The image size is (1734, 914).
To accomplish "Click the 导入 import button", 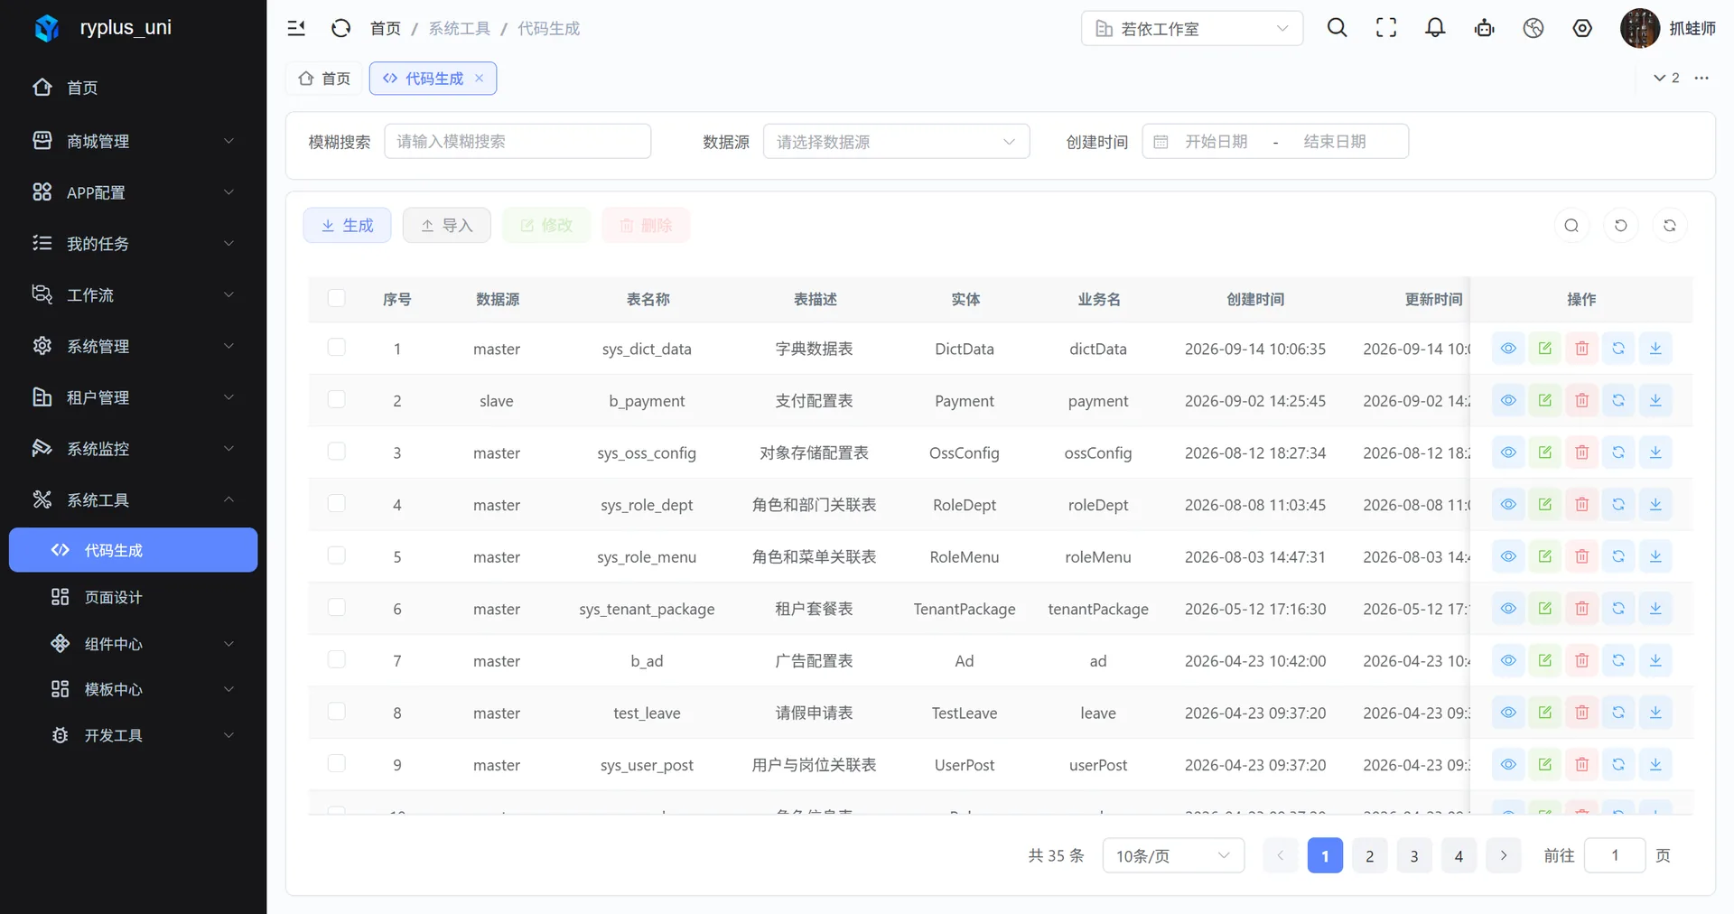I will click(447, 226).
